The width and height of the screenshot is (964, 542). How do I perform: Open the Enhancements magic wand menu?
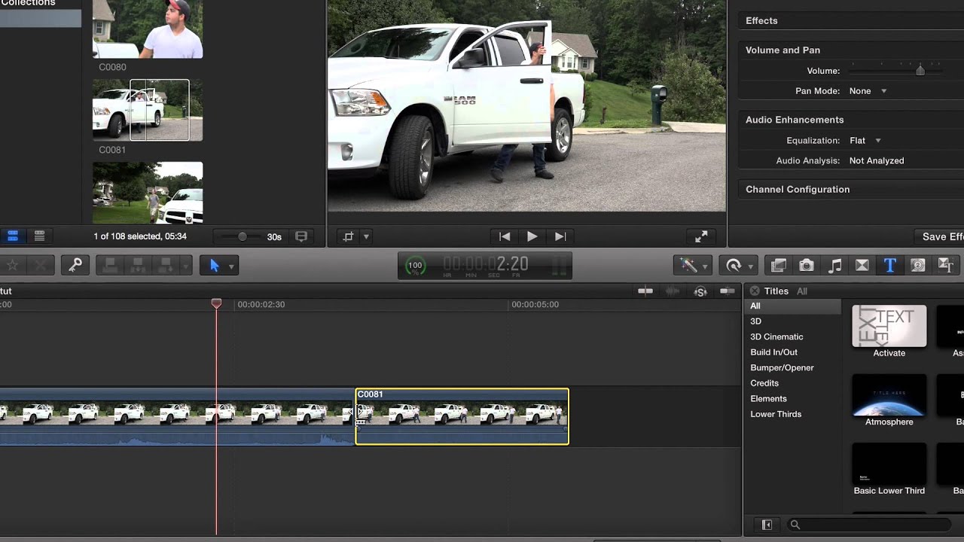click(x=692, y=265)
